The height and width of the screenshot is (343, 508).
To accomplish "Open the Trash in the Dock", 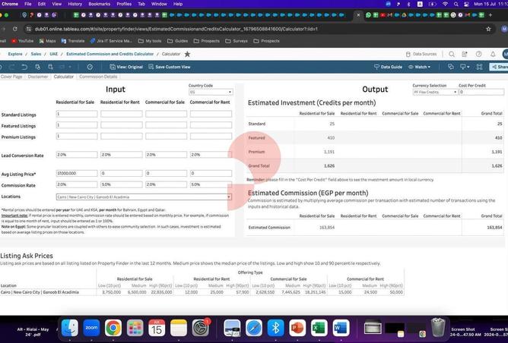I will pyautogui.click(x=438, y=328).
